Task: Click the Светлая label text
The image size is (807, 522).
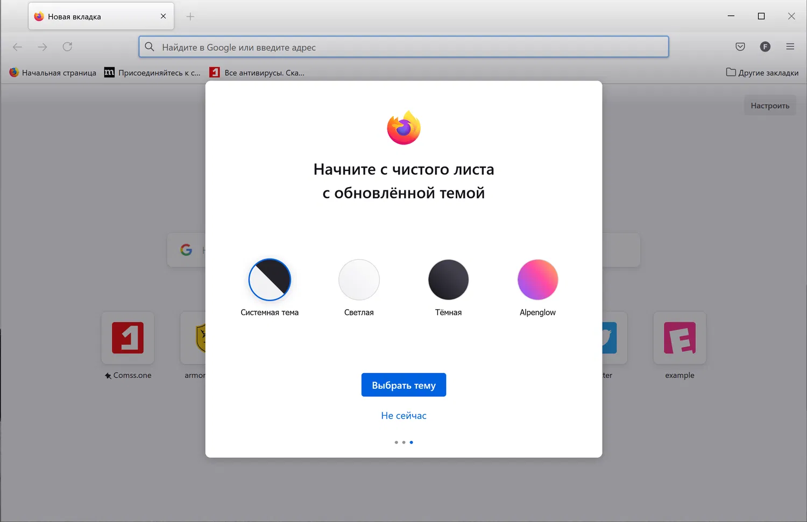Action: point(359,312)
